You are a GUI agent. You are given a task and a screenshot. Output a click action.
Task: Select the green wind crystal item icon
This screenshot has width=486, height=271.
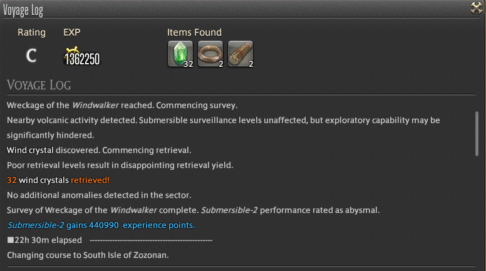click(180, 54)
